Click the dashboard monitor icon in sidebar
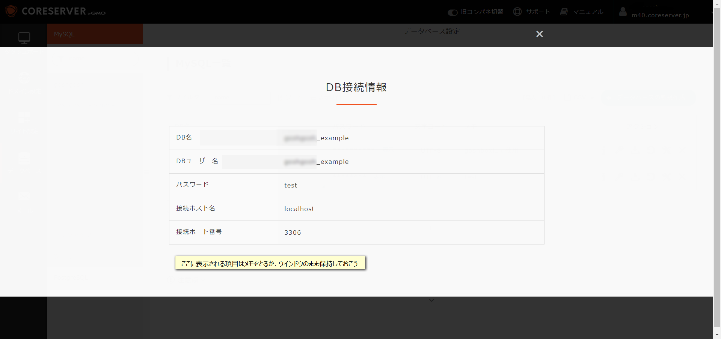The width and height of the screenshot is (721, 339). 24,38
